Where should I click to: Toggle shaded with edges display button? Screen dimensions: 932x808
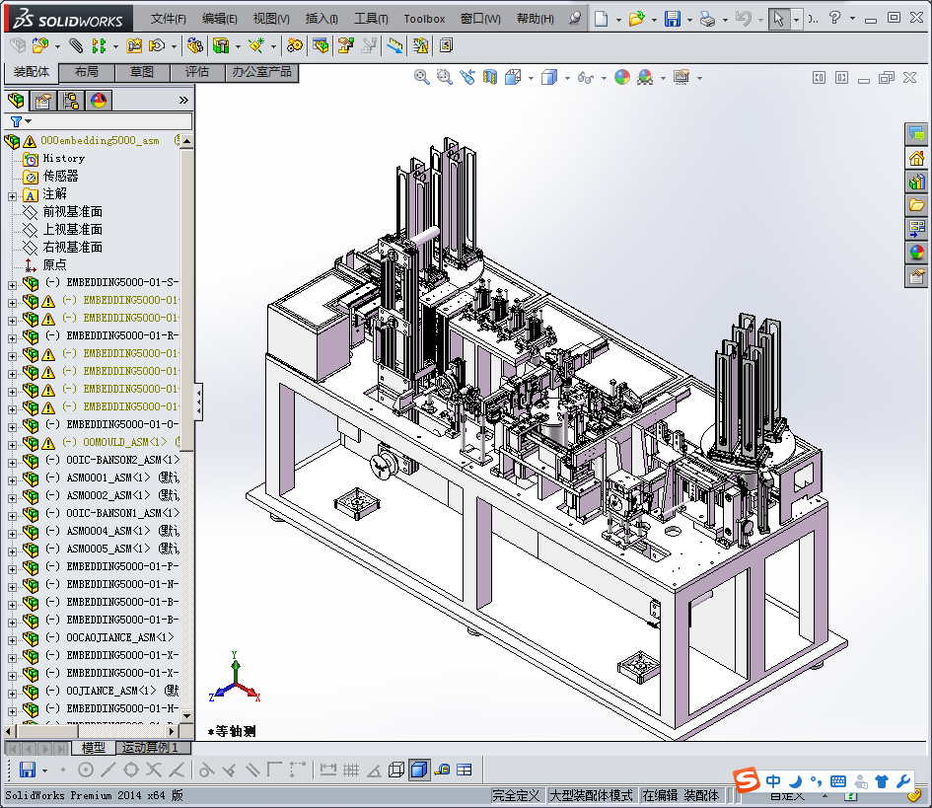[419, 770]
